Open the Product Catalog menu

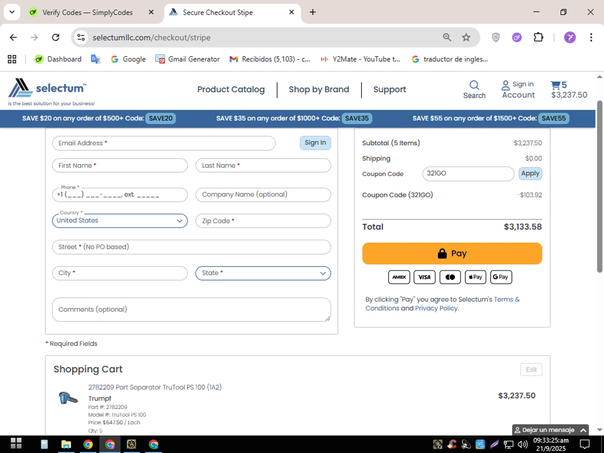pyautogui.click(x=231, y=89)
